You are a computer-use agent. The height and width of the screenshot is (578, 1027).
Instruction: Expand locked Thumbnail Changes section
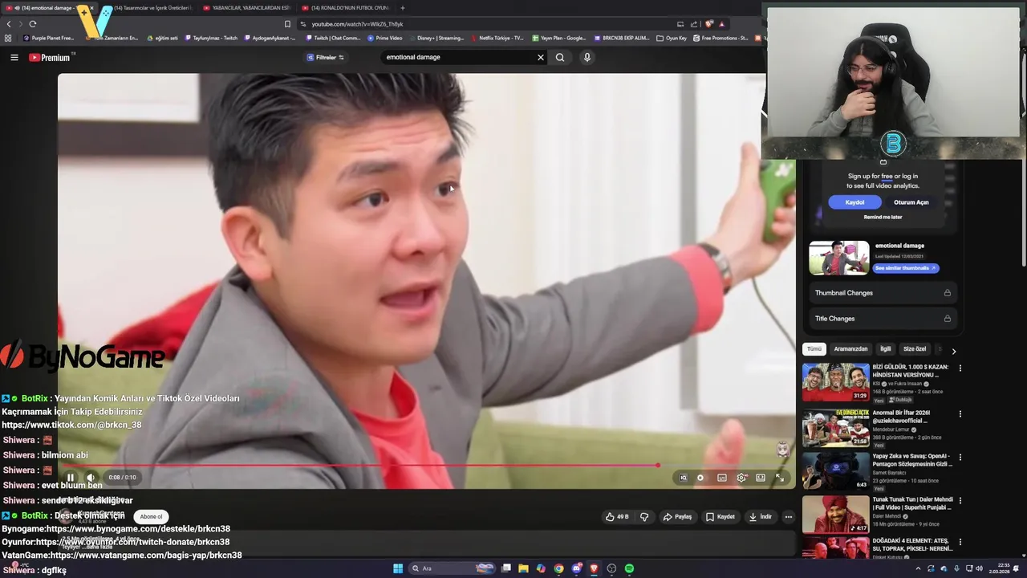pos(883,293)
